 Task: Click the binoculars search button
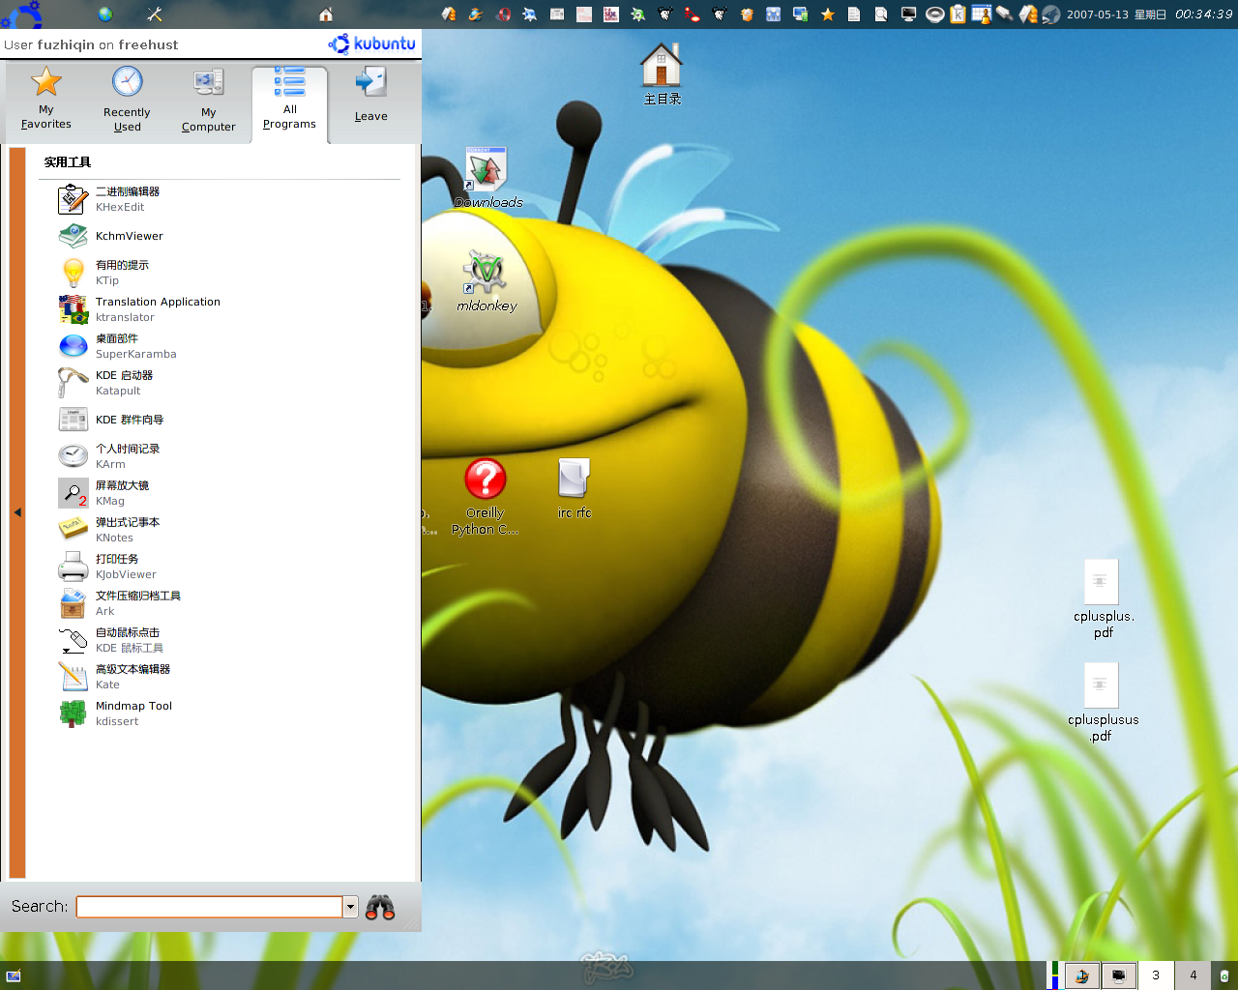[380, 907]
